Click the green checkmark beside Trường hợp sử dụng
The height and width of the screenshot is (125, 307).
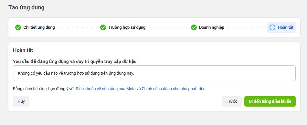click(103, 27)
